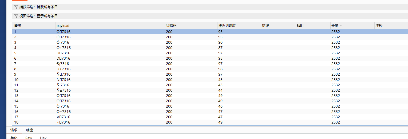Click payload Ó¡7316 in row 3
Screen dimensions: 408x139
pos(63,42)
